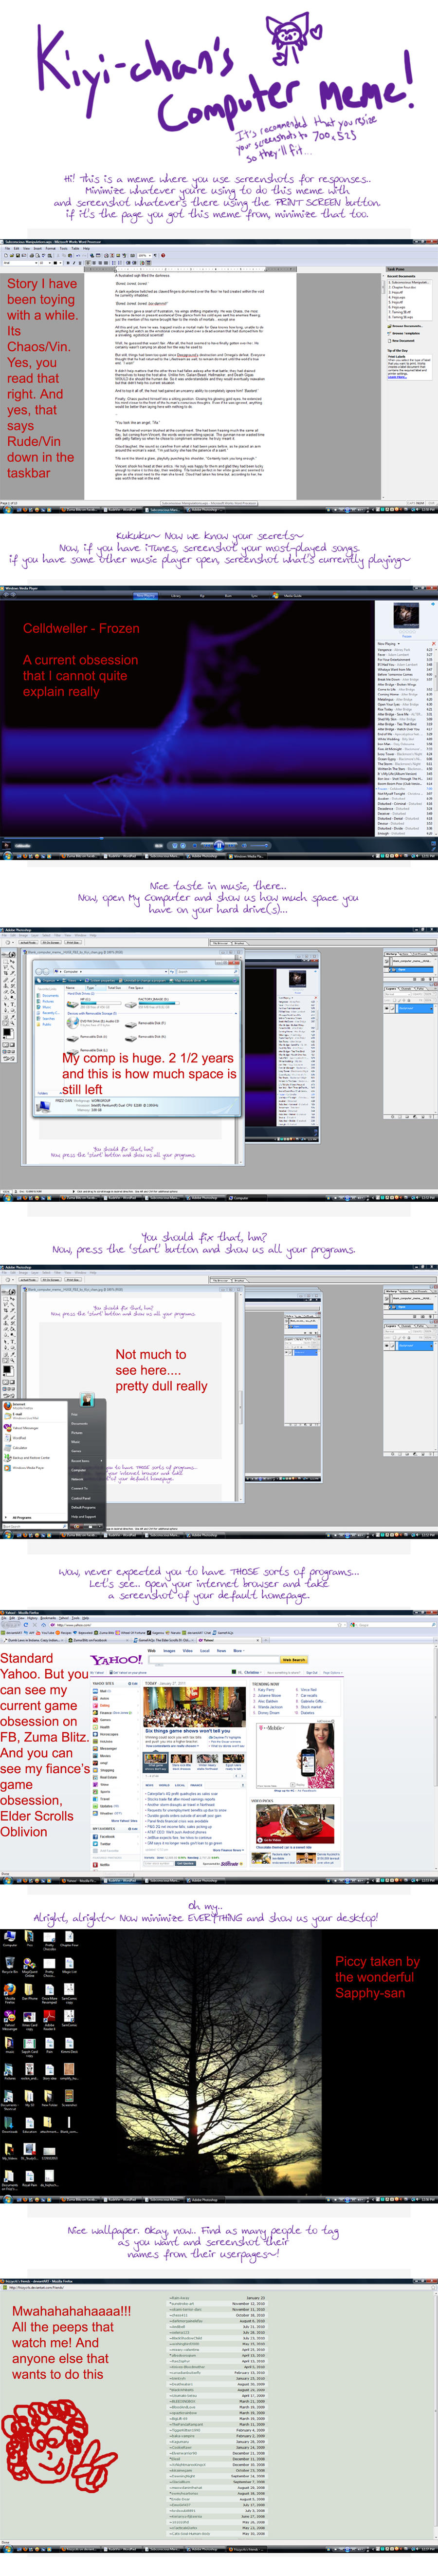This screenshot has width=438, height=2576.
Task: Open Pictures in the Start menu right column
Action: pos(77,1433)
